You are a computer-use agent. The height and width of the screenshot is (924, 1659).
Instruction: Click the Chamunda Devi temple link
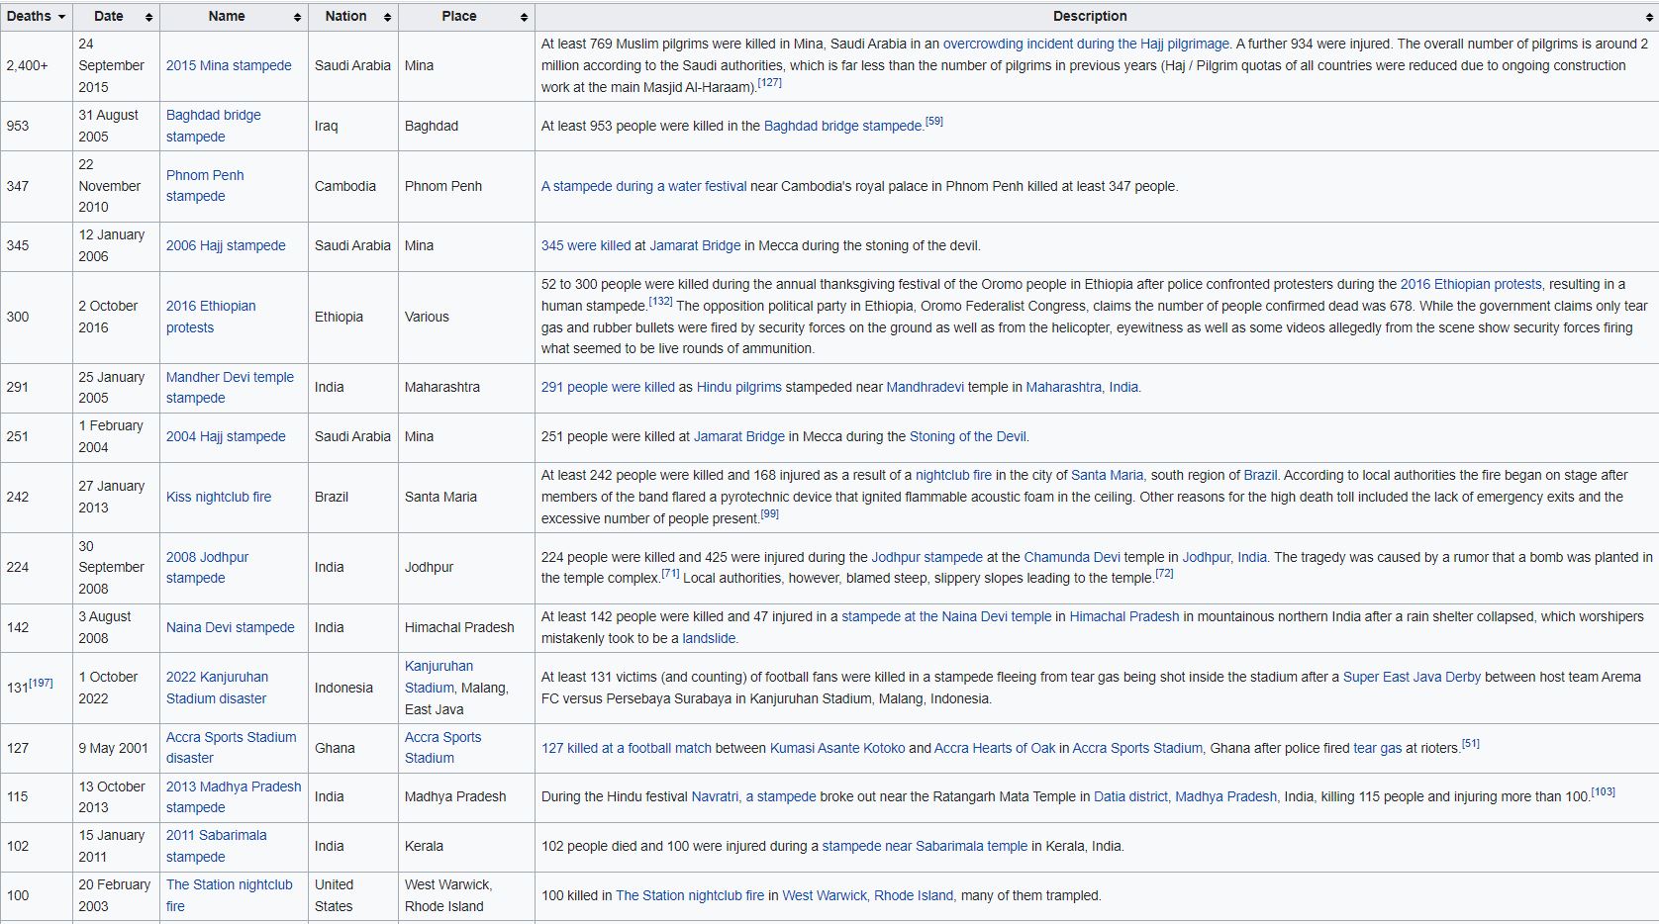tap(1072, 557)
